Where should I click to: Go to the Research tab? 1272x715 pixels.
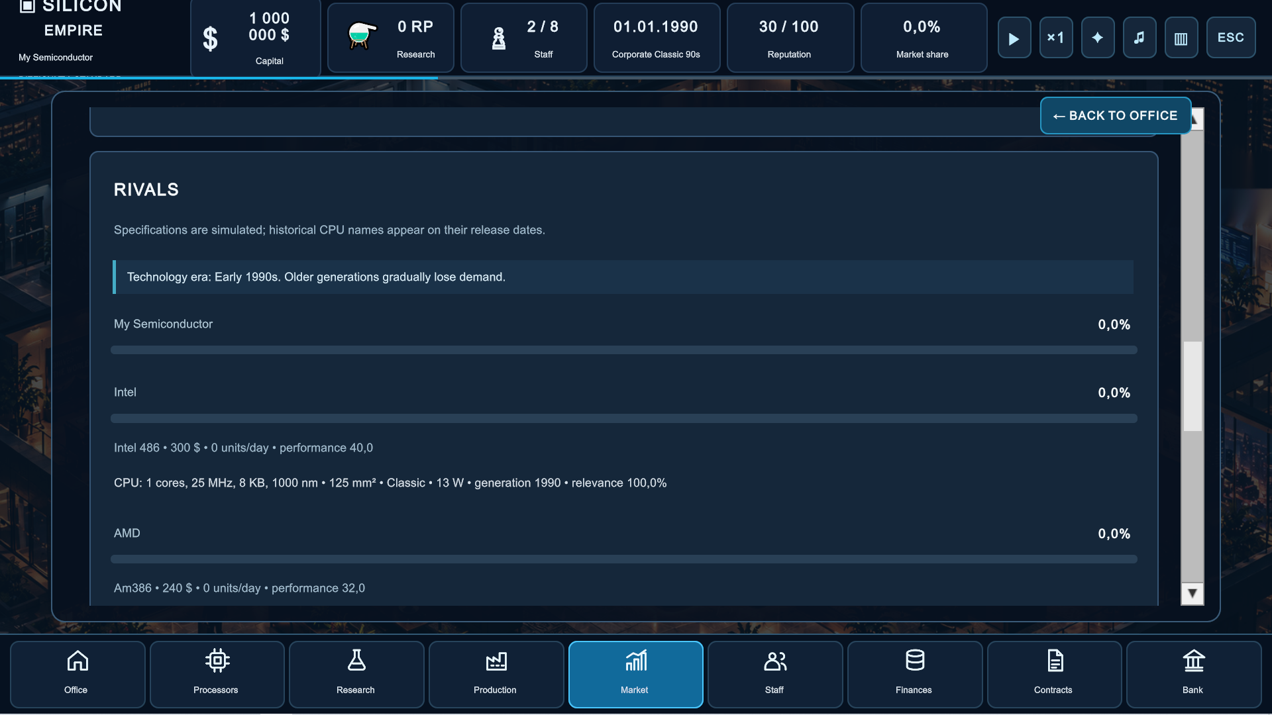tap(356, 674)
